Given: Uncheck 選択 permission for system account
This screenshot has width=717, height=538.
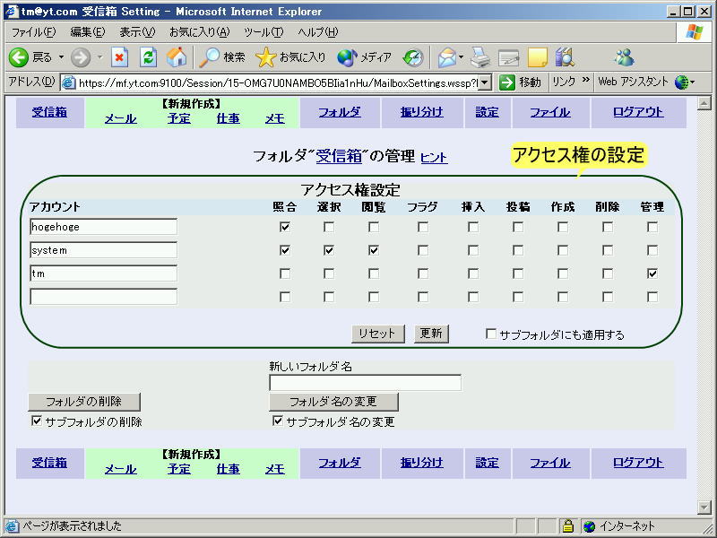Looking at the screenshot, I should [329, 250].
